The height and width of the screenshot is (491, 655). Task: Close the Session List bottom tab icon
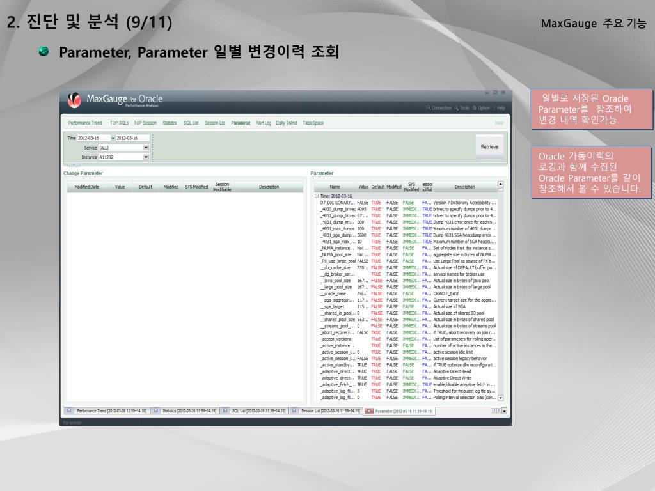point(294,410)
